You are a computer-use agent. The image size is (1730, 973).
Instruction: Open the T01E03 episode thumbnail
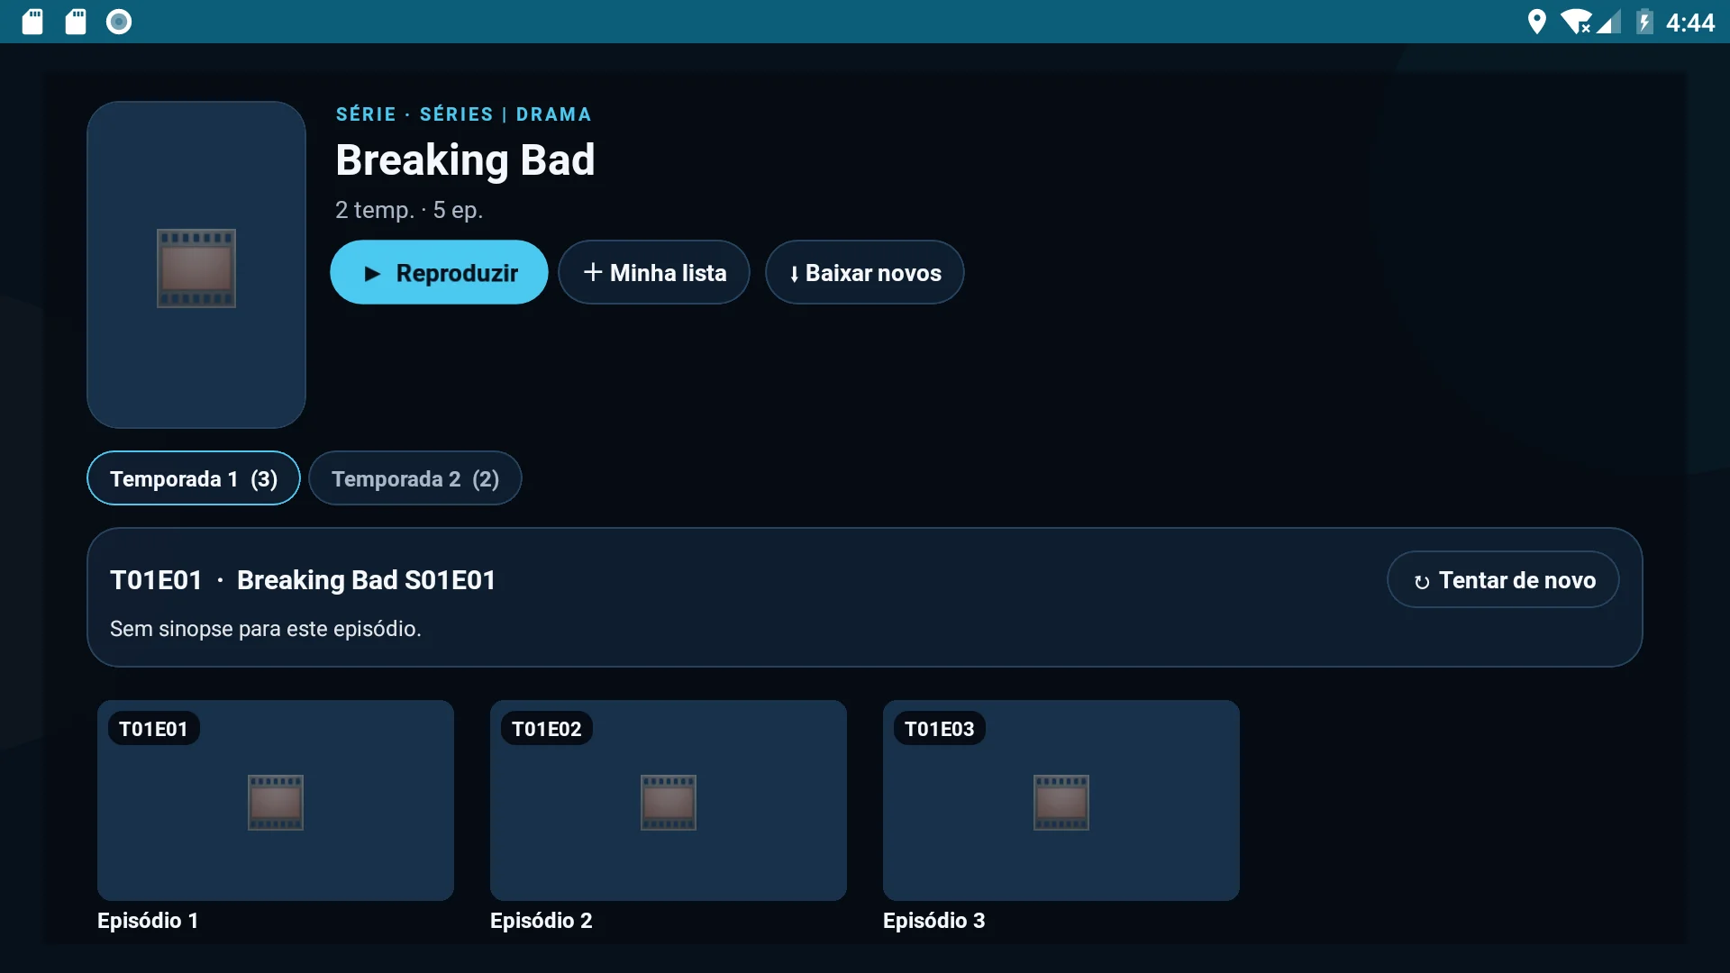[1061, 800]
